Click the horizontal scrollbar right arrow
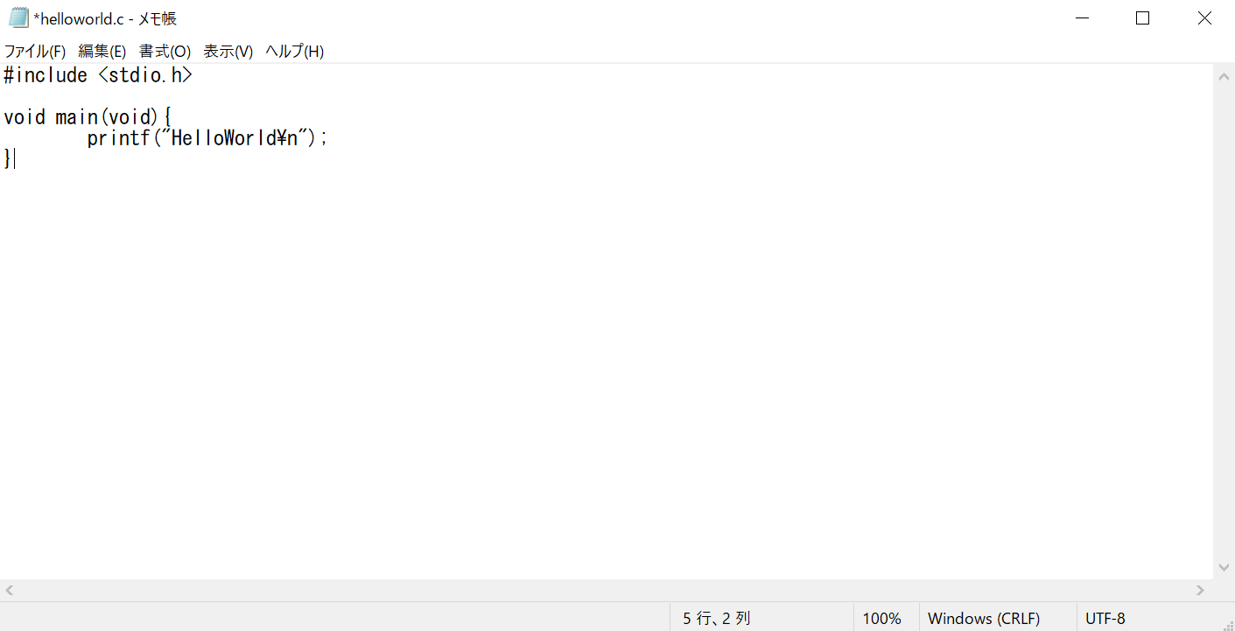Viewport: 1235px width, 631px height. click(1202, 590)
